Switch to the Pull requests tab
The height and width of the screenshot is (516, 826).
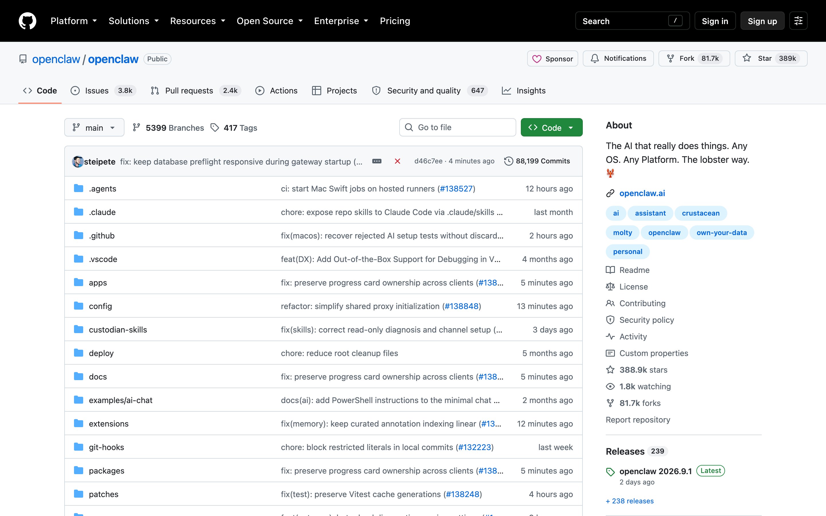click(196, 90)
